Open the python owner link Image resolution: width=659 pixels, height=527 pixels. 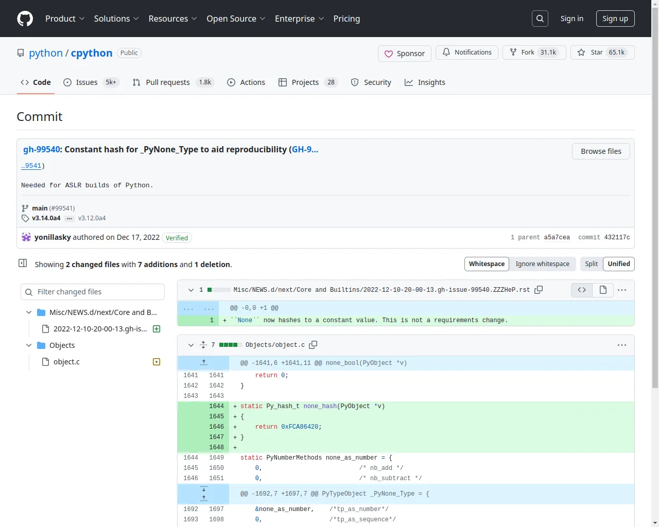coord(46,53)
